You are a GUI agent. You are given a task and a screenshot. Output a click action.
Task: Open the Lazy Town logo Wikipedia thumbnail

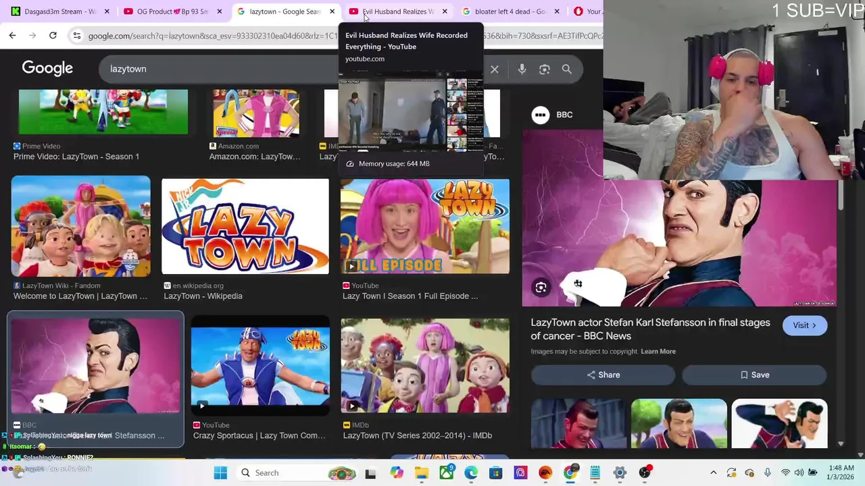[x=245, y=226]
